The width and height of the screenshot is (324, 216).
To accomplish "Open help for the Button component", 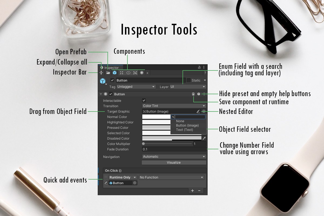I will coord(199,94).
